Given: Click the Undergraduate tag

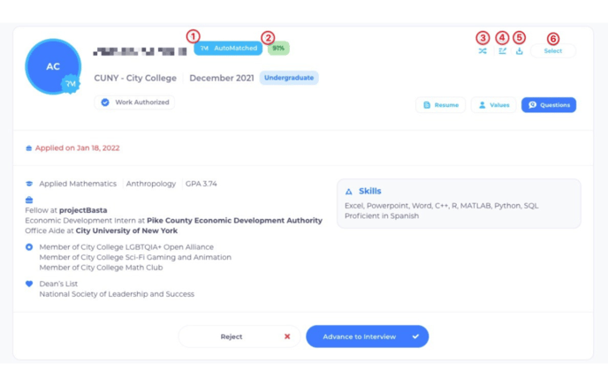Looking at the screenshot, I should point(288,78).
